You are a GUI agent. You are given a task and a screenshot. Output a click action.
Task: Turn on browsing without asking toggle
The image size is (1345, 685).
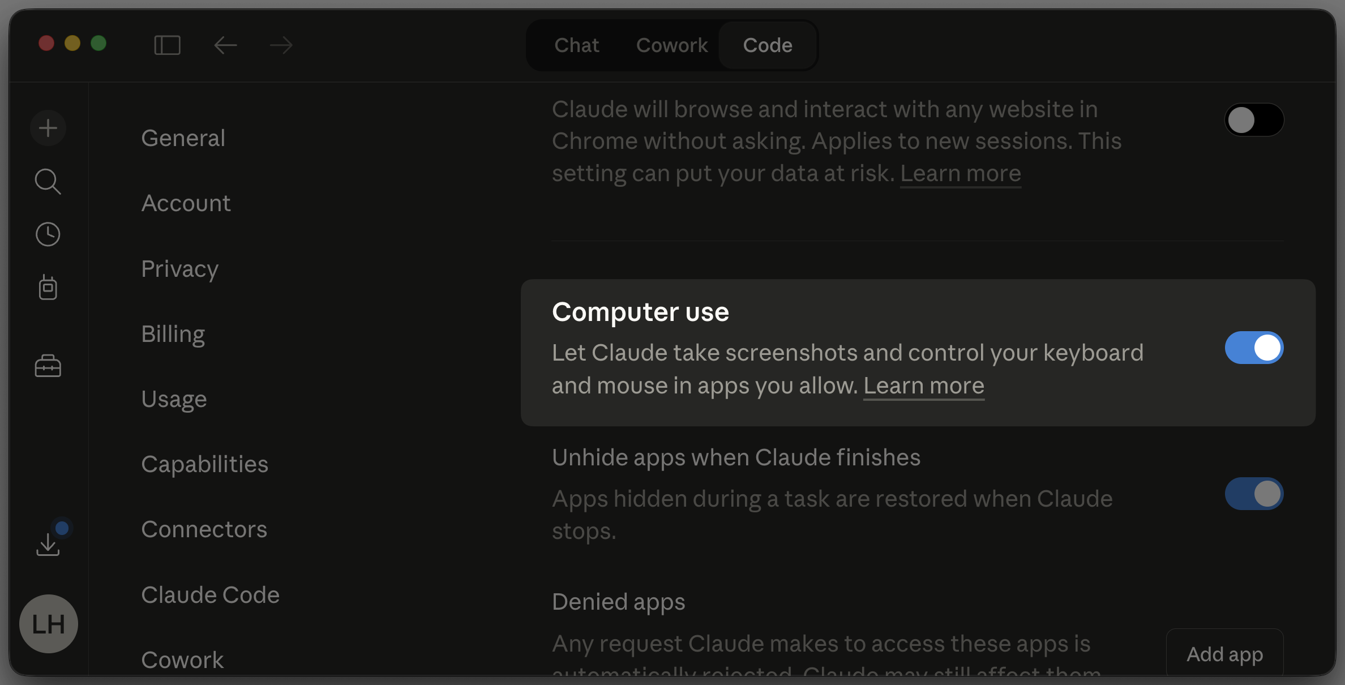click(x=1254, y=119)
